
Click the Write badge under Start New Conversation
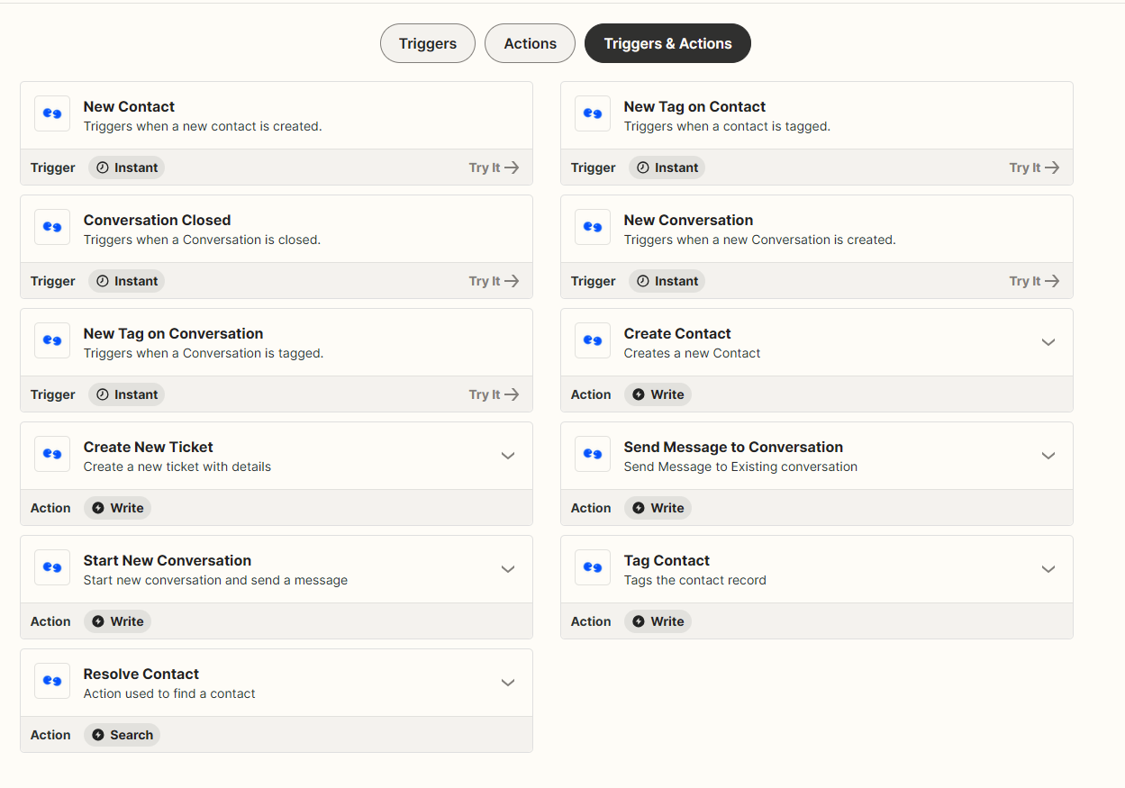117,621
